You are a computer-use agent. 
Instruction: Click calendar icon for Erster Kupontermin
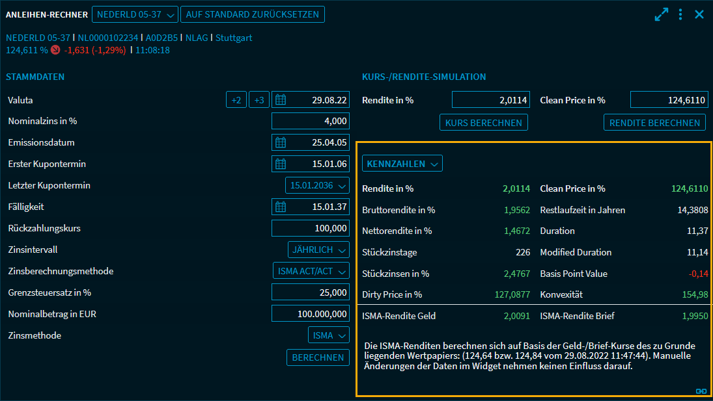[281, 164]
